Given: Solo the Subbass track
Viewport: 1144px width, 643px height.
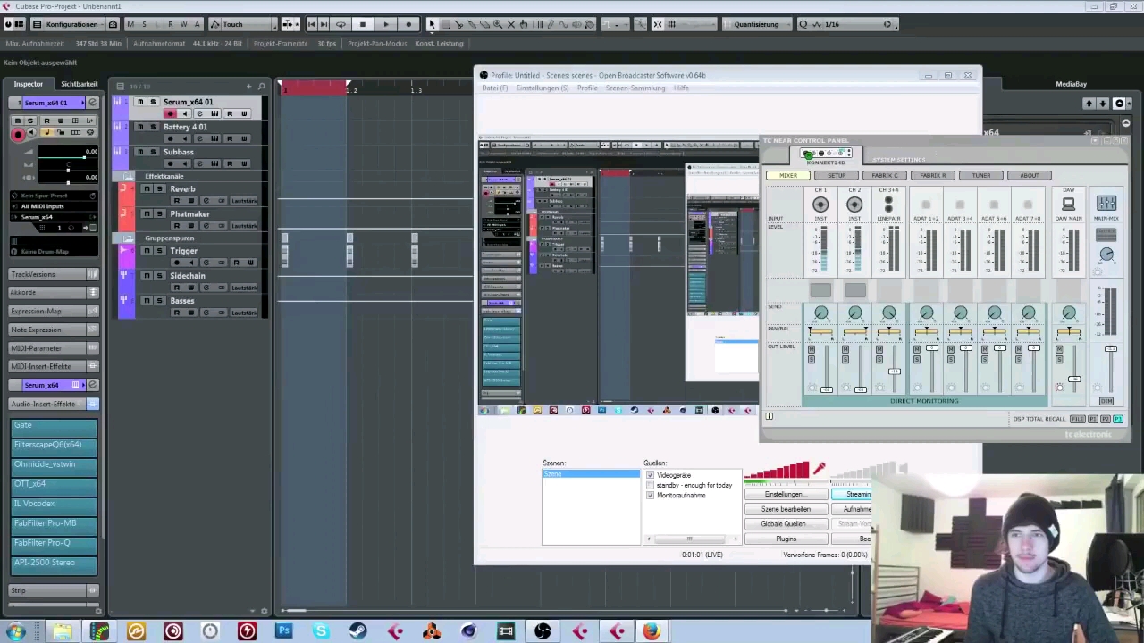Looking at the screenshot, I should pyautogui.click(x=152, y=152).
